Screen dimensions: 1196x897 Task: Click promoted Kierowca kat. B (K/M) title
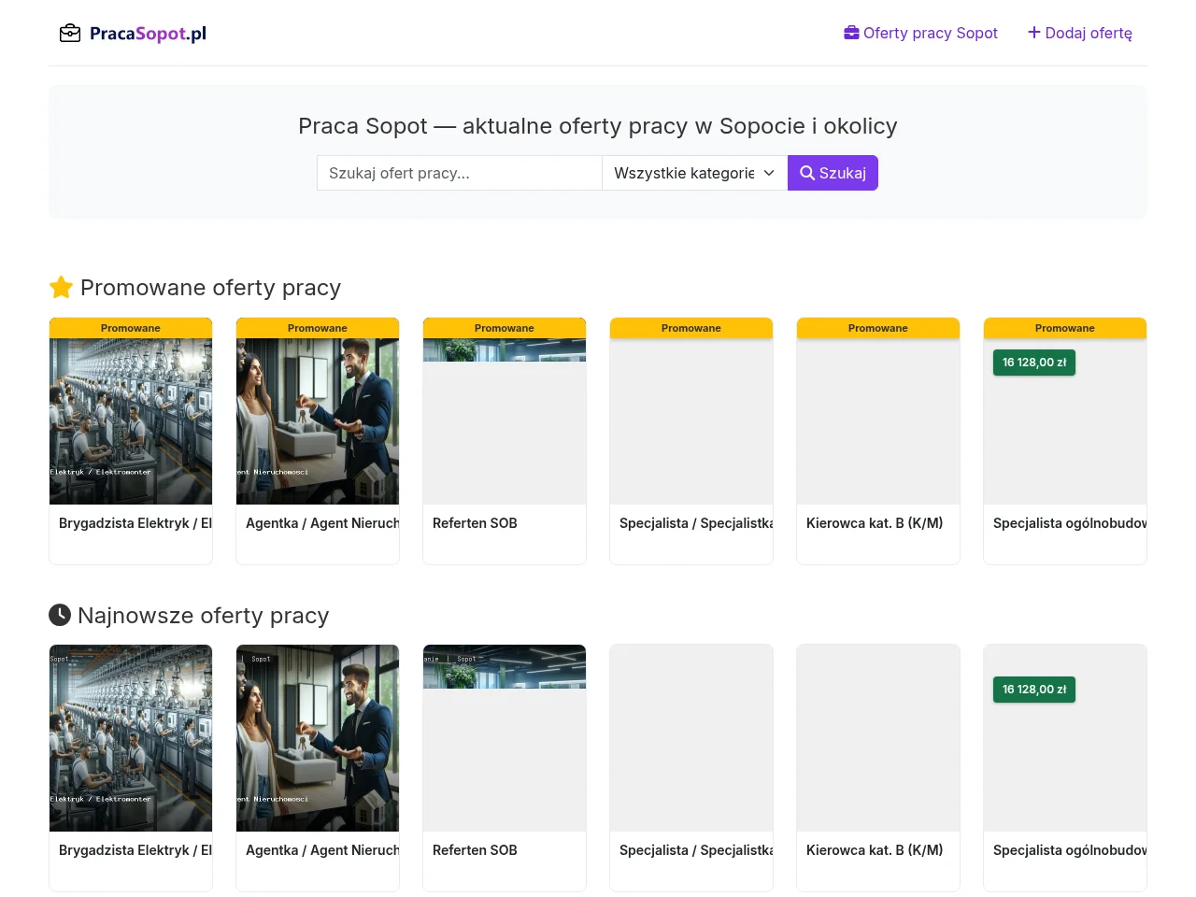click(x=875, y=523)
